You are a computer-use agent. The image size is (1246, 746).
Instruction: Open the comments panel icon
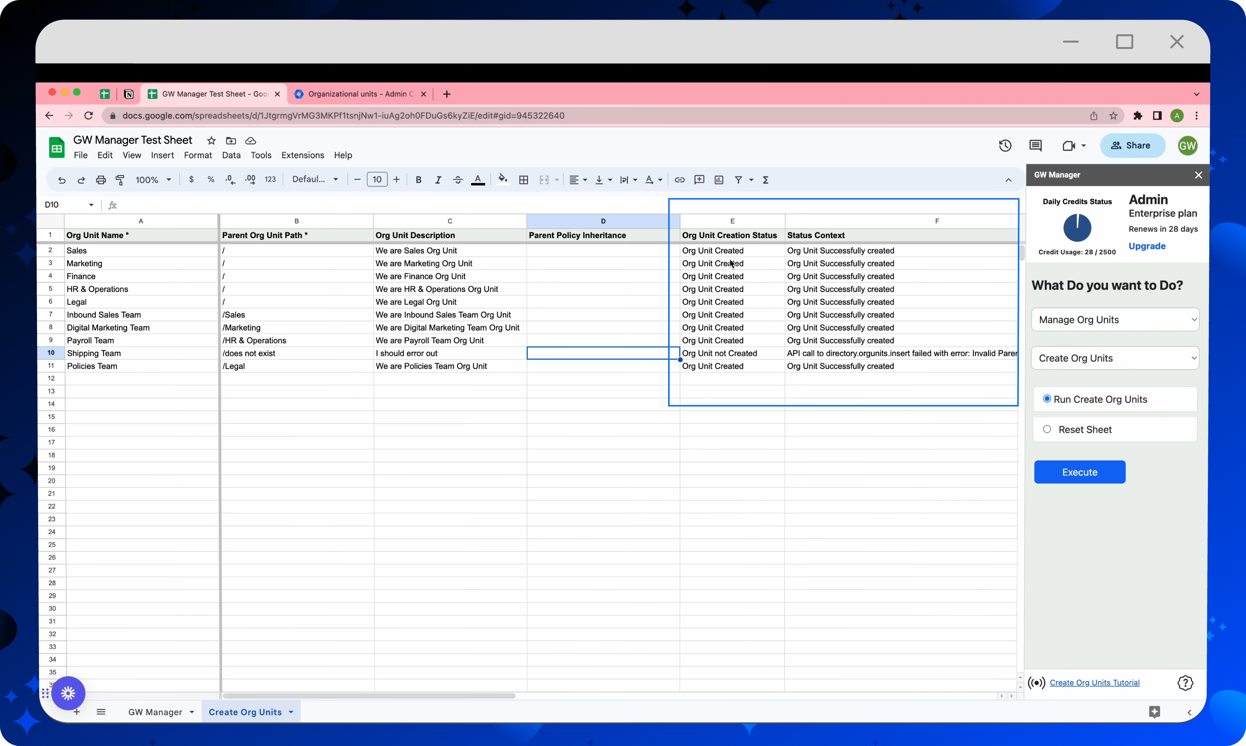[1036, 146]
